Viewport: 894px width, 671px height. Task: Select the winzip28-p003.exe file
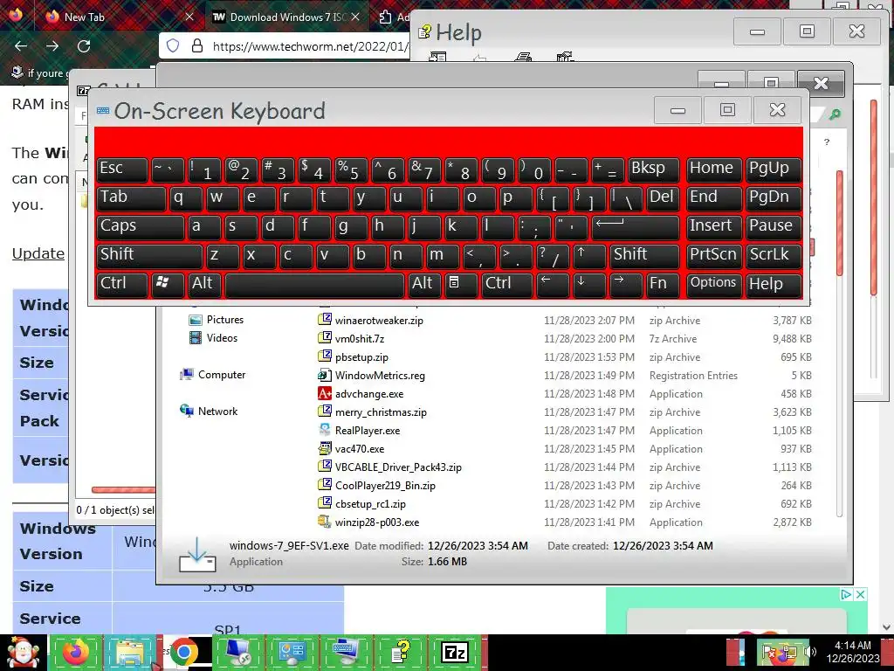coord(377,522)
